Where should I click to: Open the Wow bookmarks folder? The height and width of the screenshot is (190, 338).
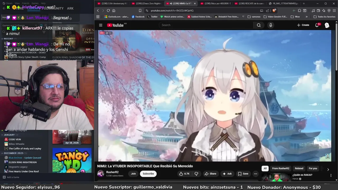tap(295, 17)
